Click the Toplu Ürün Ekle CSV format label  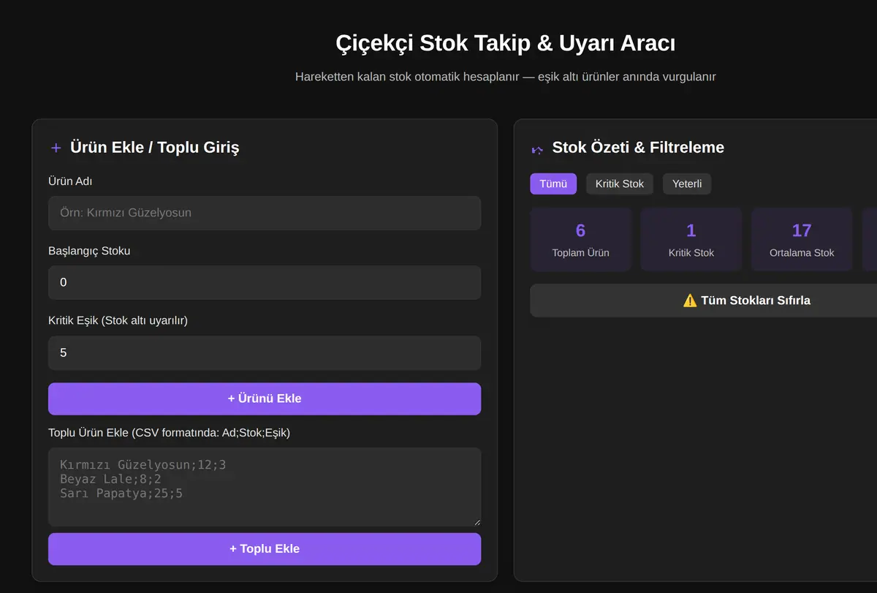(169, 432)
